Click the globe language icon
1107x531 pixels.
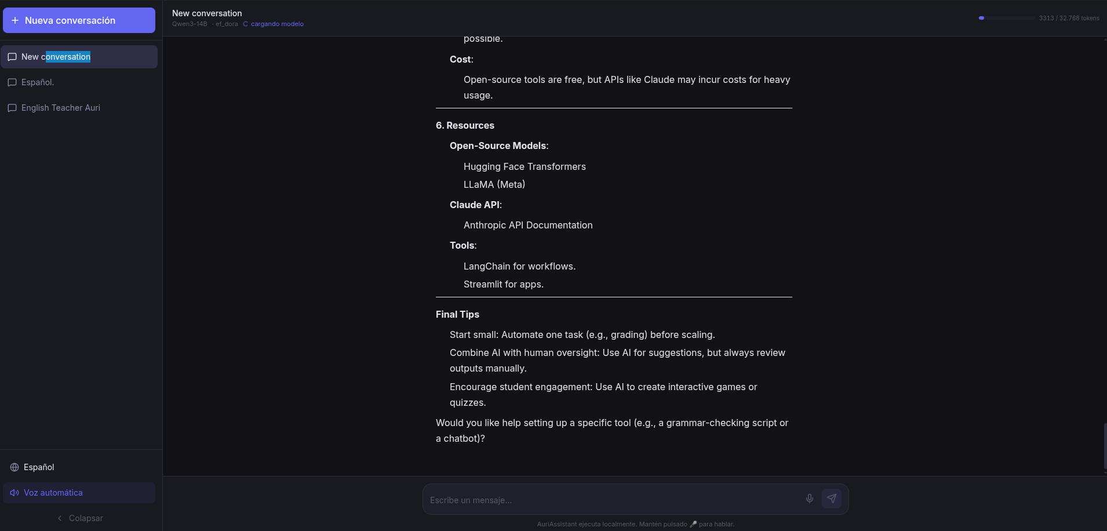pos(14,467)
